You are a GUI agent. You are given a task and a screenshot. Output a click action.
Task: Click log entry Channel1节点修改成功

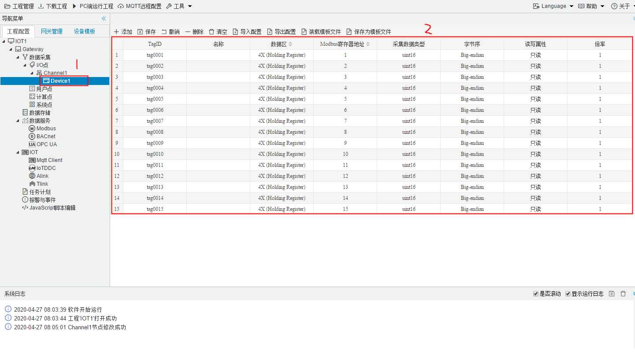pyautogui.click(x=97, y=328)
